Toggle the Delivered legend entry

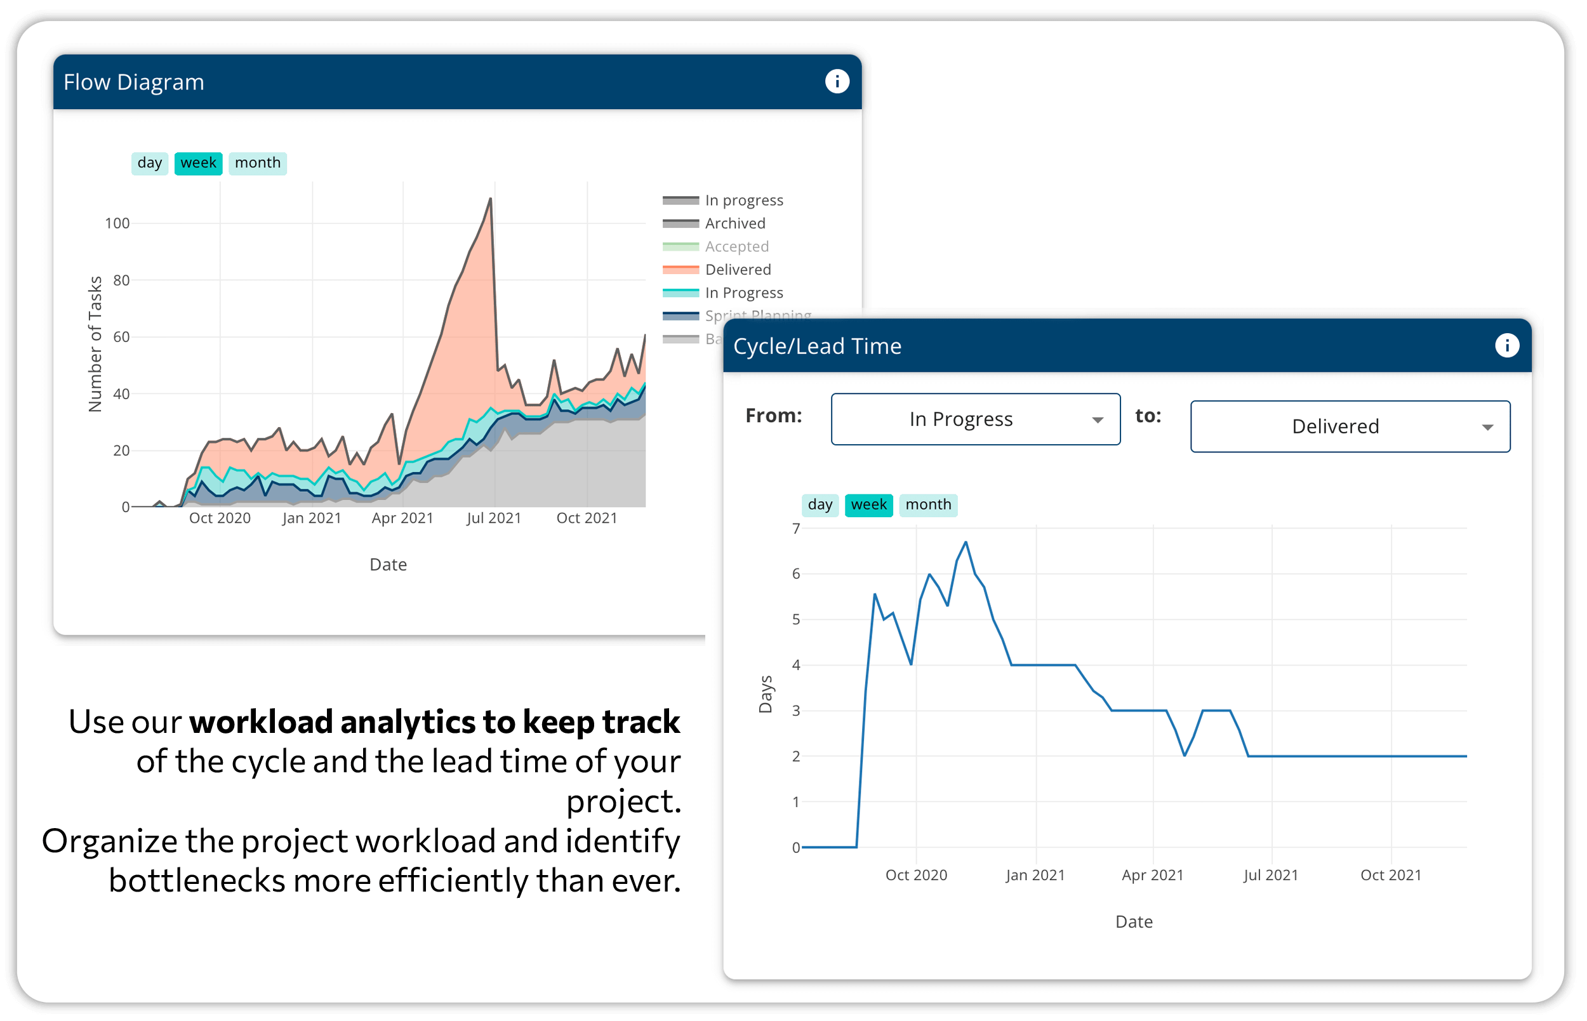pyautogui.click(x=738, y=269)
